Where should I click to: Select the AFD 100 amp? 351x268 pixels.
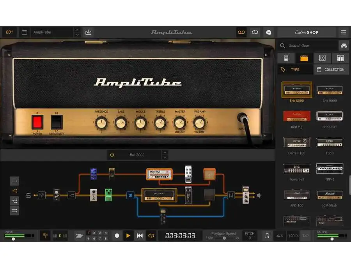pos(297,195)
